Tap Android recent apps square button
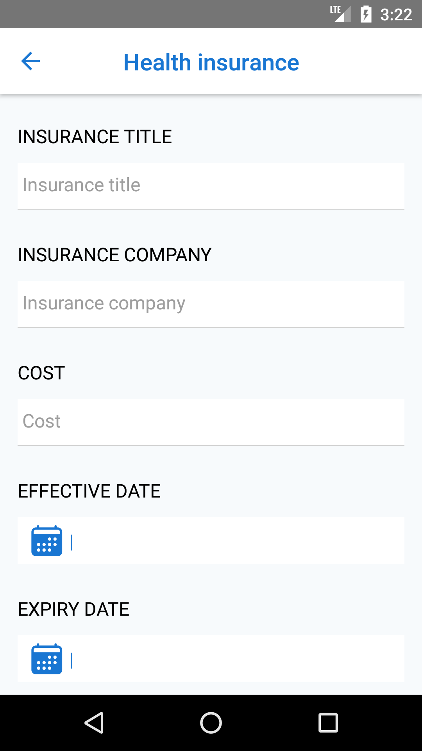The height and width of the screenshot is (751, 422). coord(328,722)
